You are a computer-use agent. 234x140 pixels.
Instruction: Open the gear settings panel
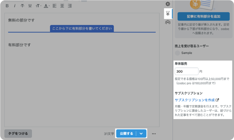point(168,4)
